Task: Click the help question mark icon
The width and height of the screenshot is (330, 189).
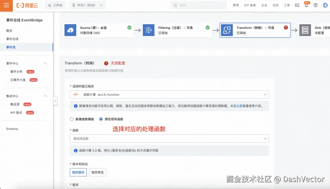Action: tap(315, 5)
